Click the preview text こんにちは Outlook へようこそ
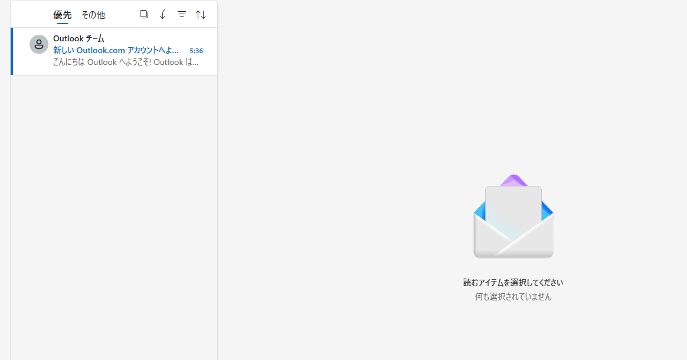 click(126, 62)
